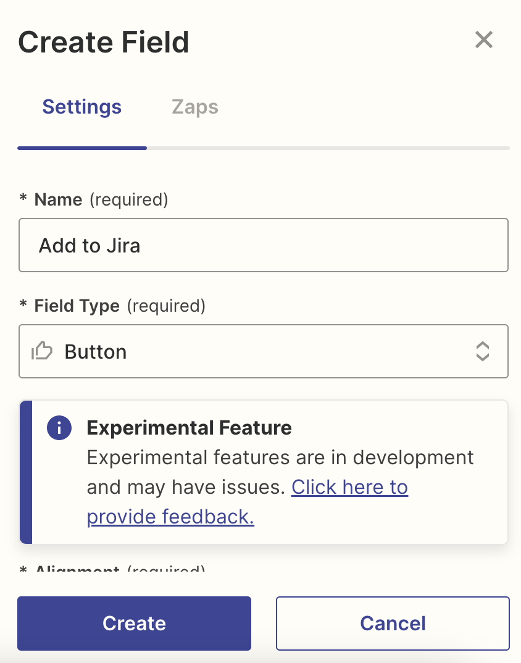Follow the Click here to provide feedback link
Viewport: 521px width, 663px height.
[x=349, y=488]
